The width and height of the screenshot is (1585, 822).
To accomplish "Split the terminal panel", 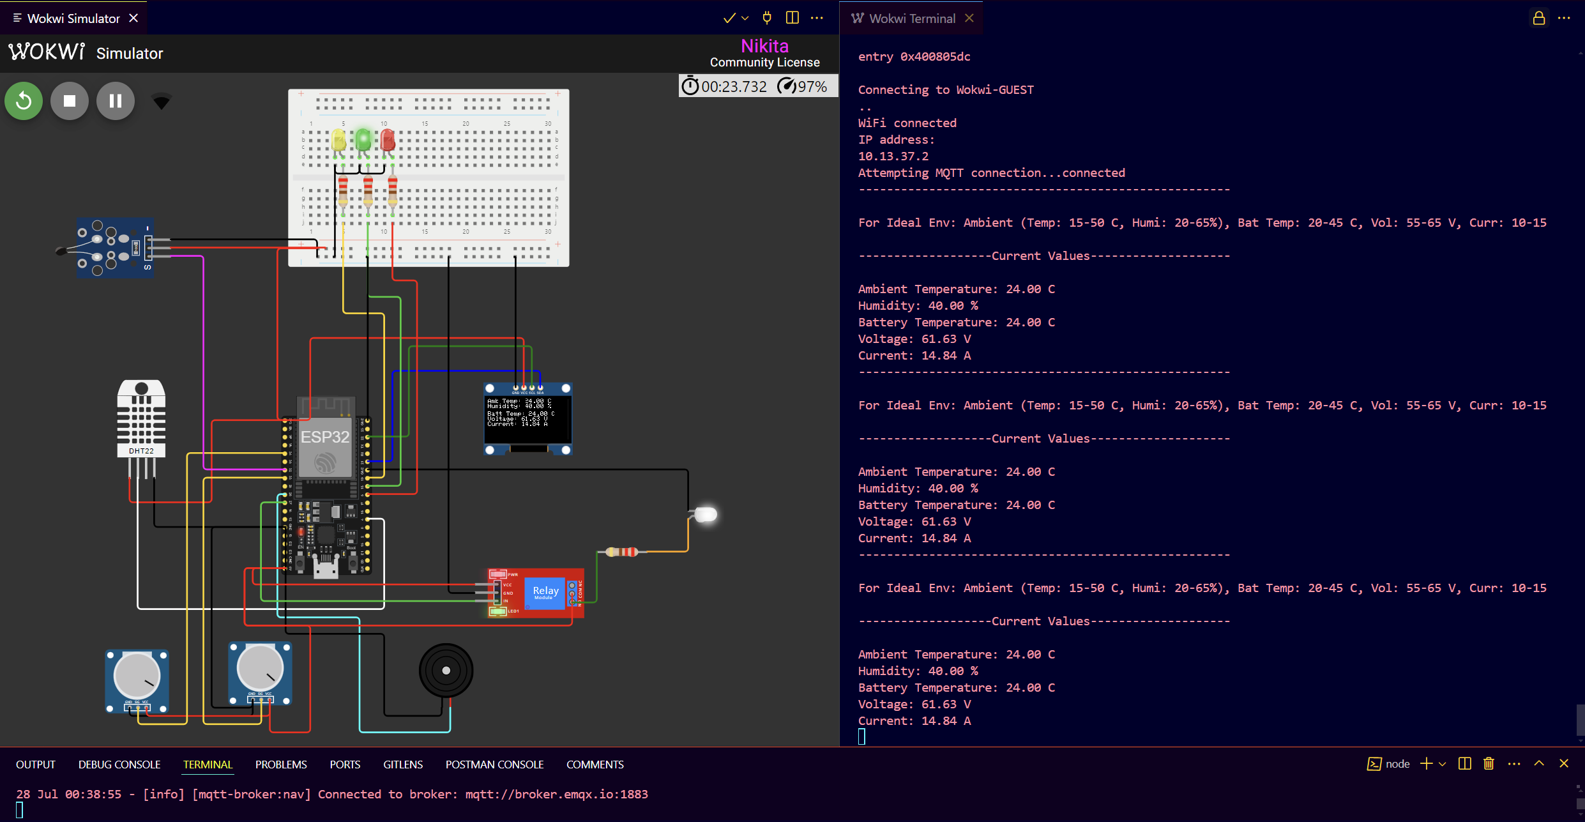I will [1465, 764].
